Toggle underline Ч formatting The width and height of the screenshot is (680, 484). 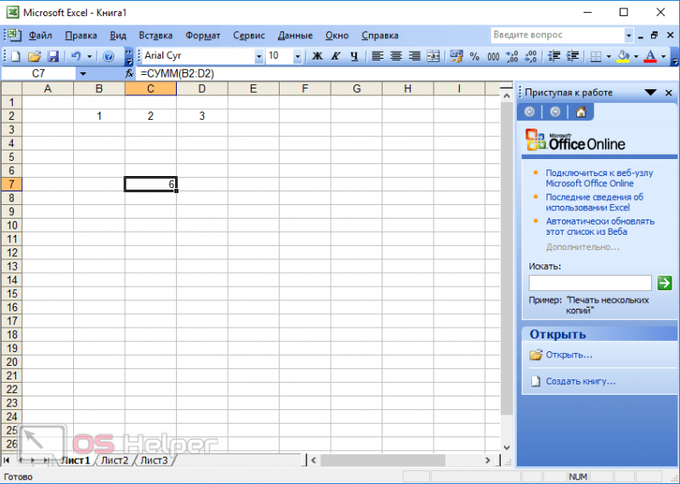point(354,56)
